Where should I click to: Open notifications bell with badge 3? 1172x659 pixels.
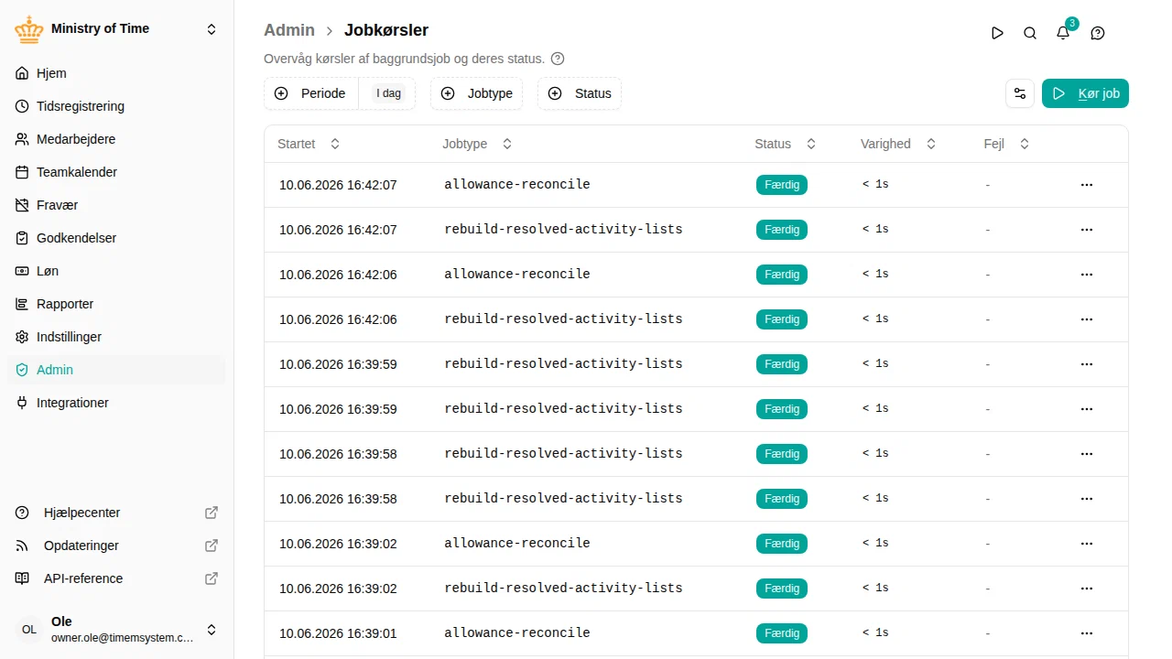(1063, 33)
